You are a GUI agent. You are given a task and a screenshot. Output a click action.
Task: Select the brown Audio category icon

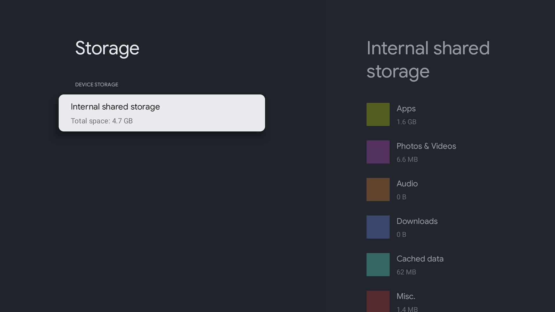pyautogui.click(x=378, y=189)
